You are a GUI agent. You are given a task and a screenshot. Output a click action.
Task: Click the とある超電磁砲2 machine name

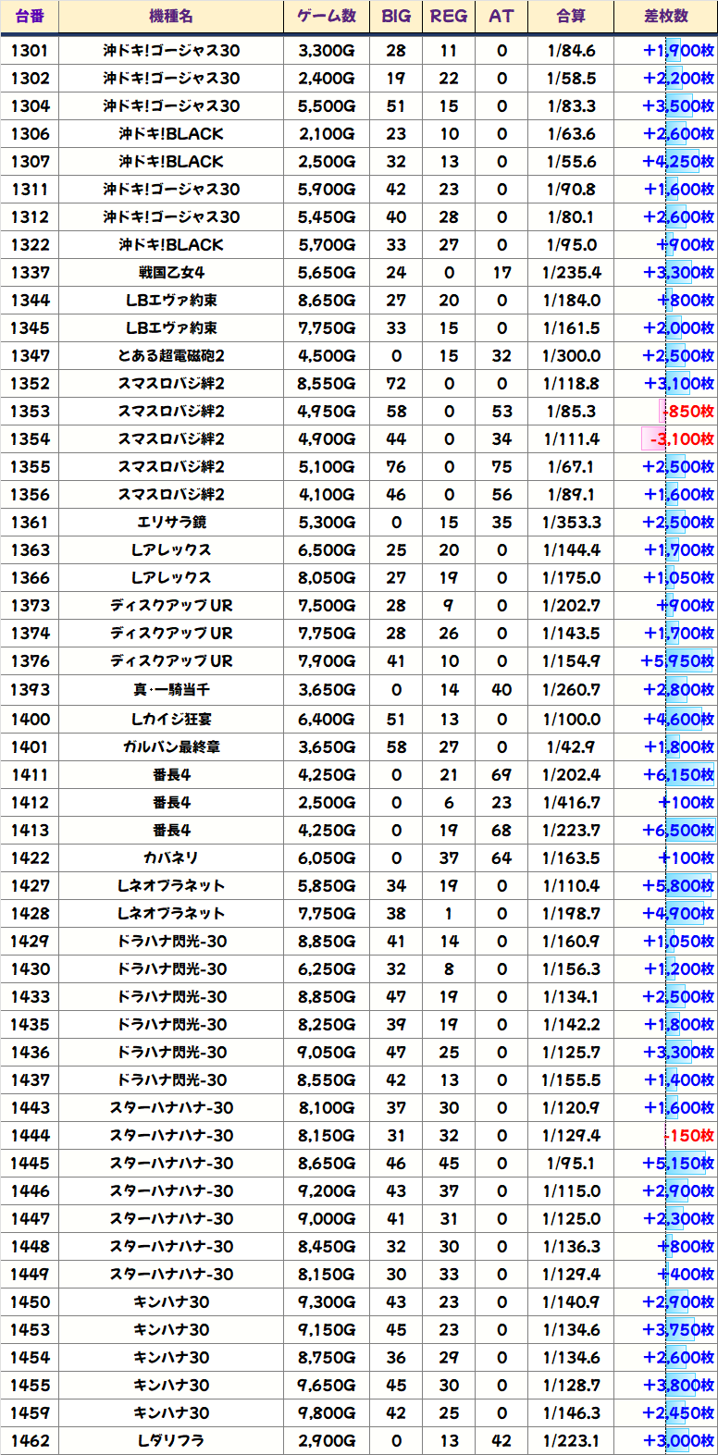171,356
